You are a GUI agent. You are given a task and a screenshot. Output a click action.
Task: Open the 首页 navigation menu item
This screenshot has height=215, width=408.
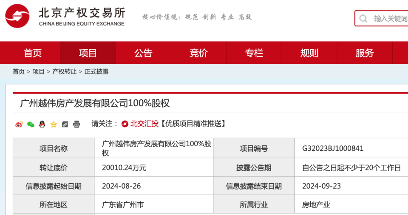click(33, 53)
